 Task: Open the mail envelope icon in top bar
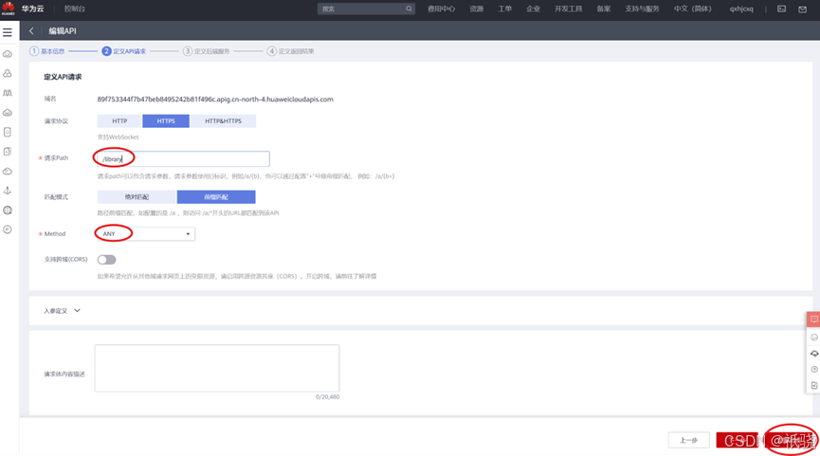802,9
